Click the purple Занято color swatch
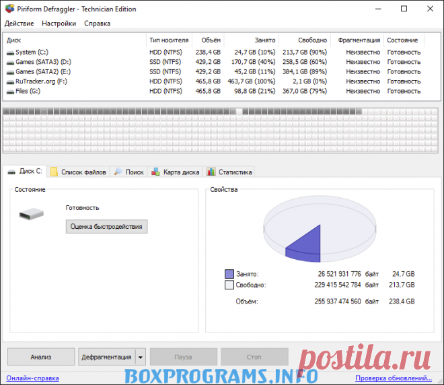Image resolution: width=444 pixels, height=385 pixels. pyautogui.click(x=229, y=274)
